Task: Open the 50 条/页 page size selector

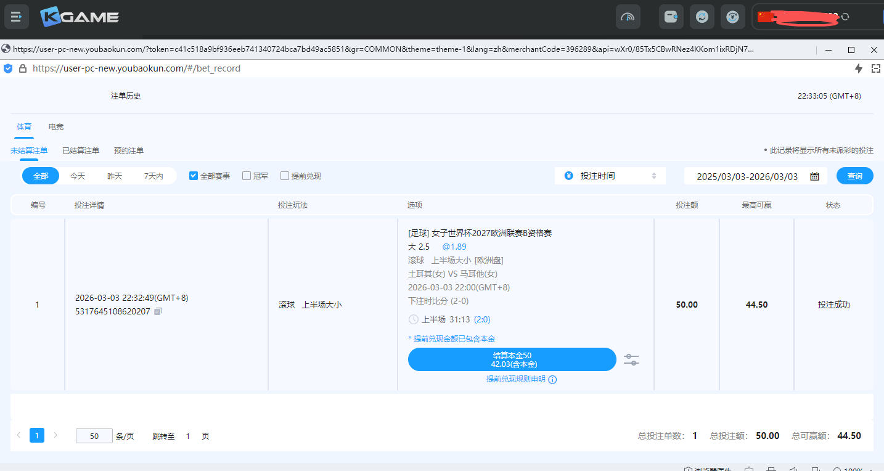Action: pos(94,436)
